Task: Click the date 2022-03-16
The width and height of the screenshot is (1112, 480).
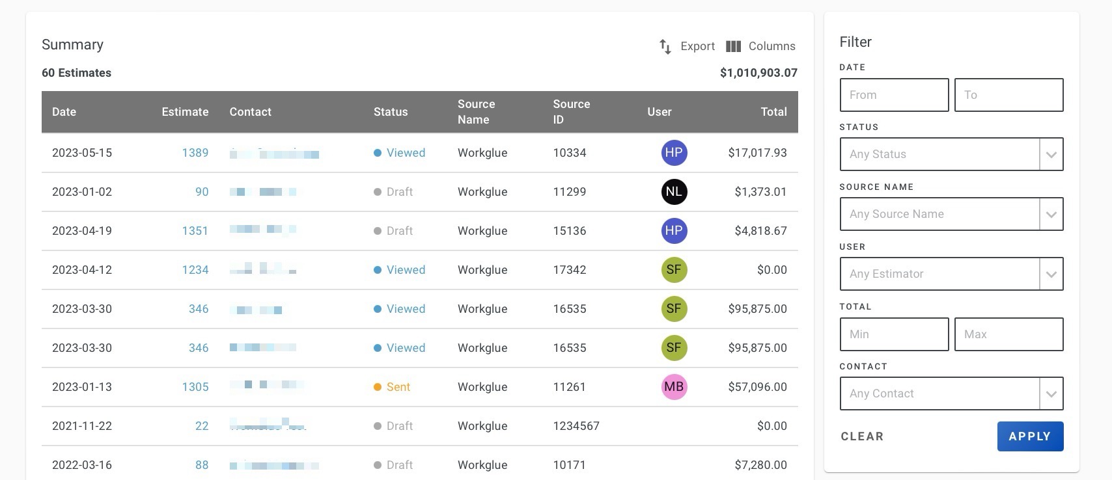Action: [x=82, y=465]
